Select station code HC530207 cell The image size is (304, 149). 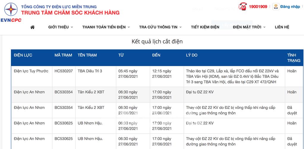pyautogui.click(x=64, y=71)
